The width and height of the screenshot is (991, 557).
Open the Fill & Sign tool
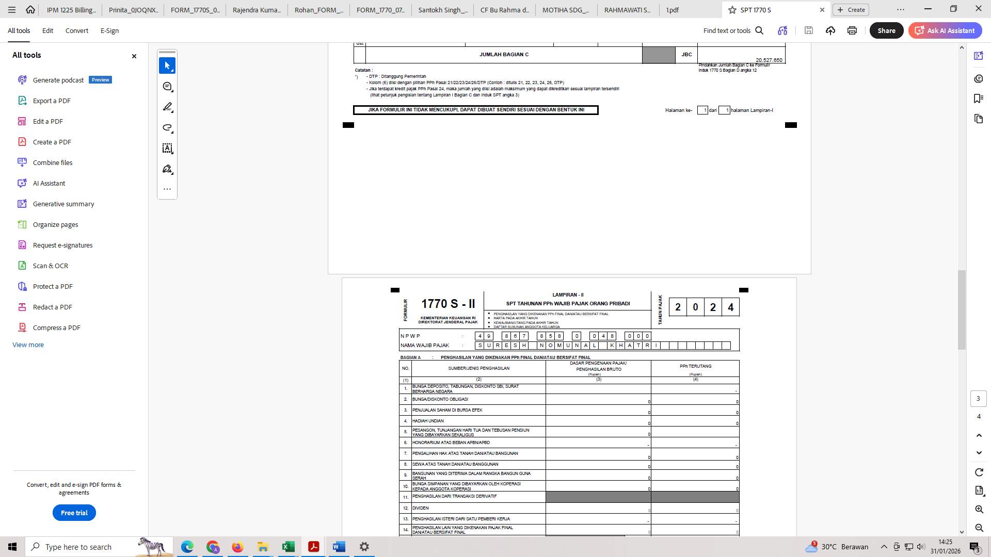tap(167, 169)
